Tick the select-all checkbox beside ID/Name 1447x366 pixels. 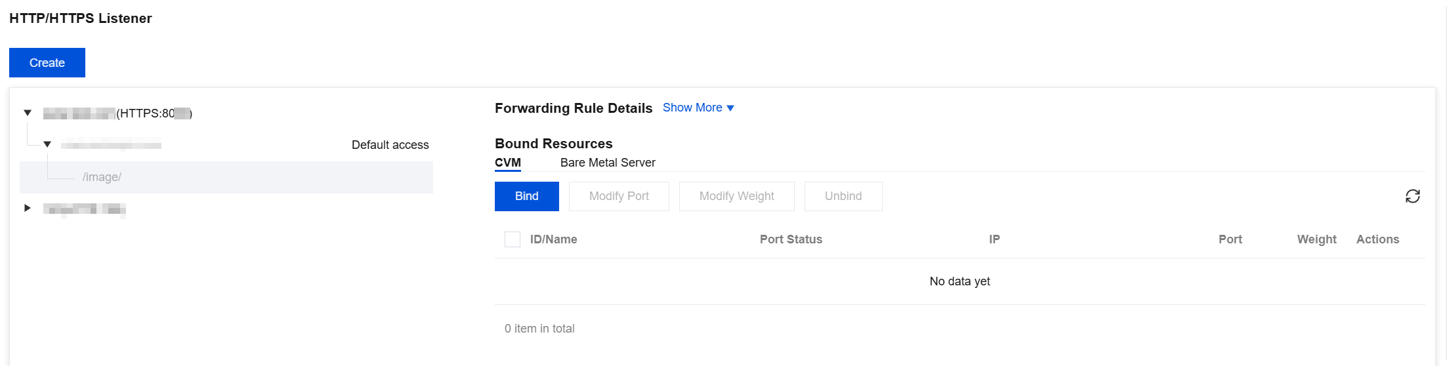coord(513,239)
